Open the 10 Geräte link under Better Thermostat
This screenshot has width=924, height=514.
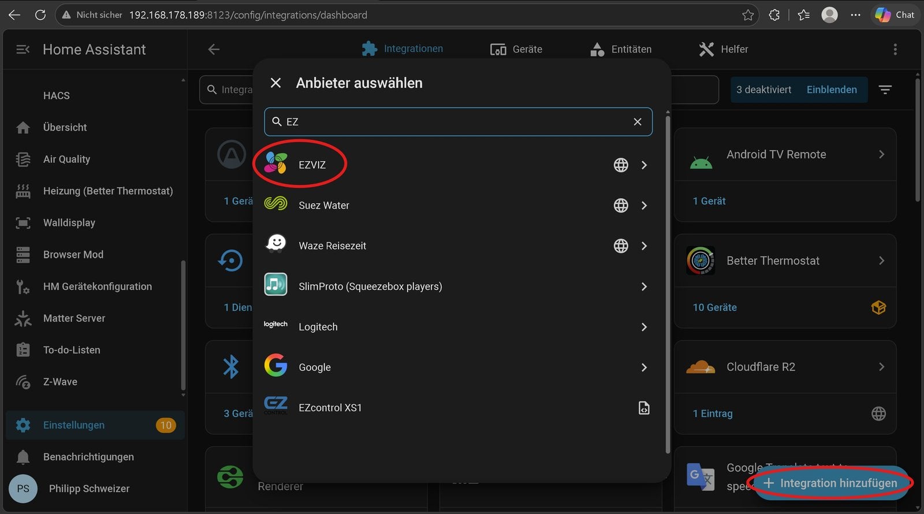point(715,307)
